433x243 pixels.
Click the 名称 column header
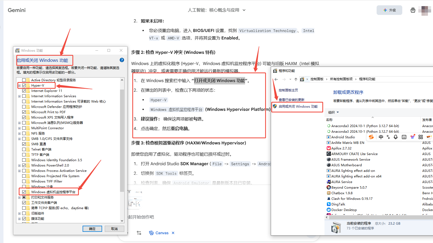329,120
